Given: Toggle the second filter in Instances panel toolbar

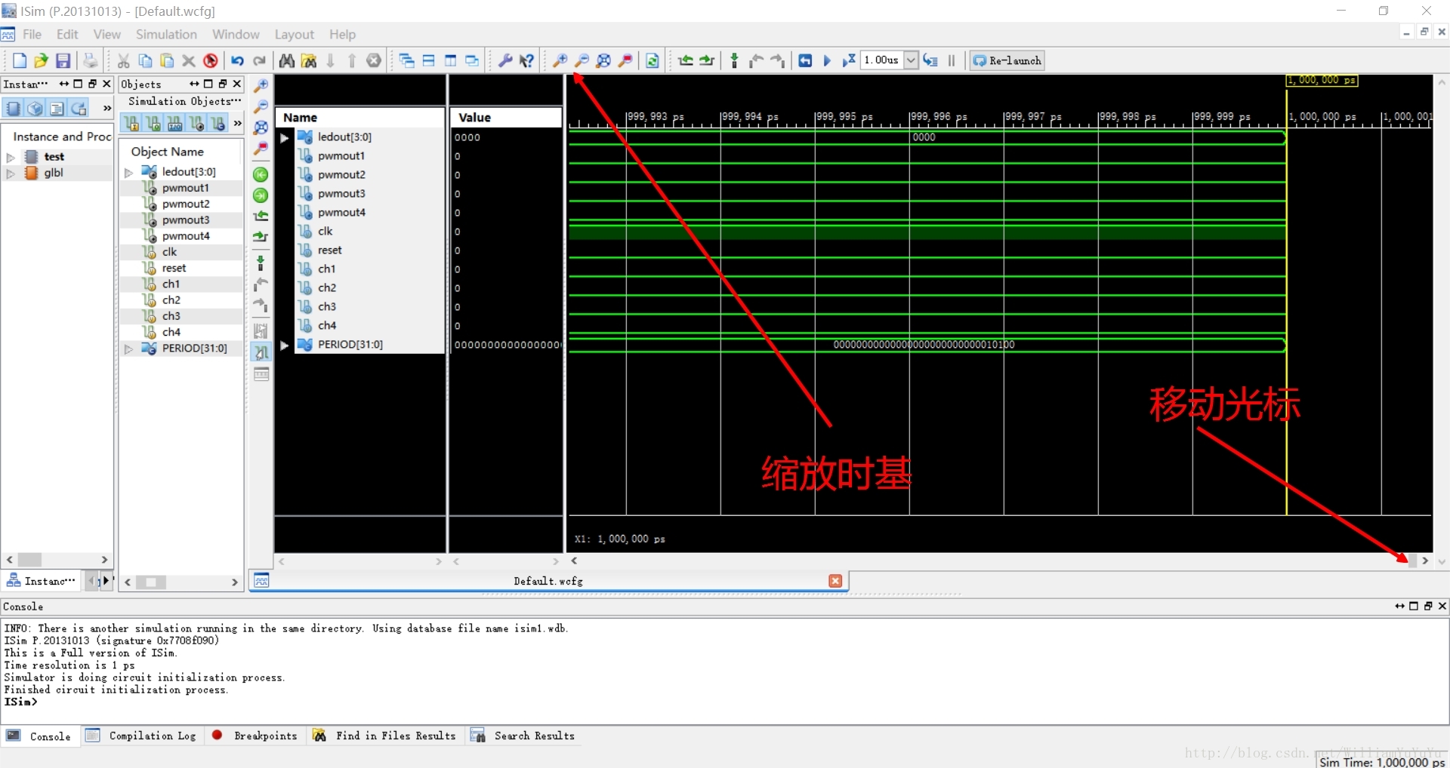Looking at the screenshot, I should click(x=35, y=108).
